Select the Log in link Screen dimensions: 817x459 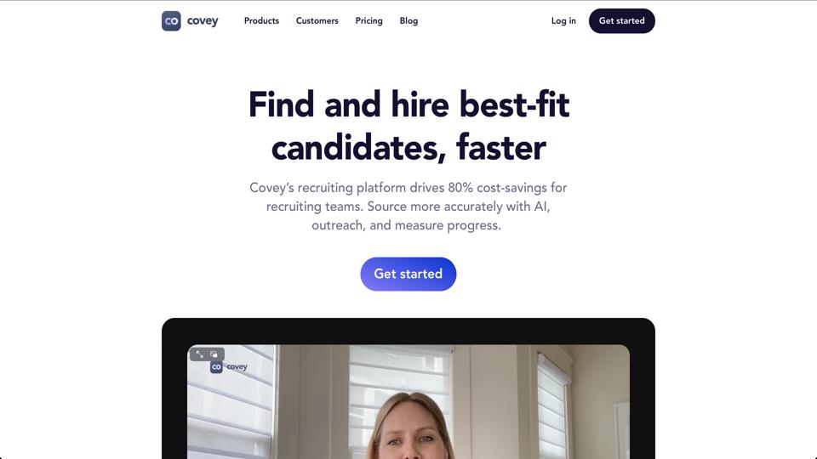click(x=563, y=20)
